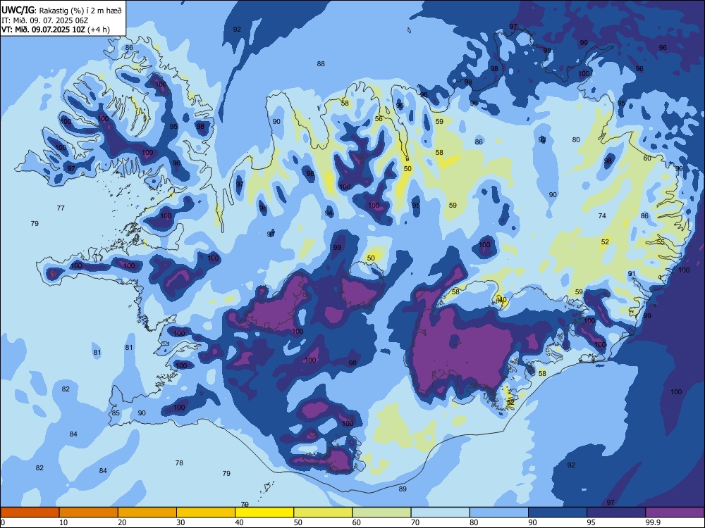This screenshot has width=705, height=528.
Task: Select the indigo 95–99.9 legend swatch
Action: [616, 513]
